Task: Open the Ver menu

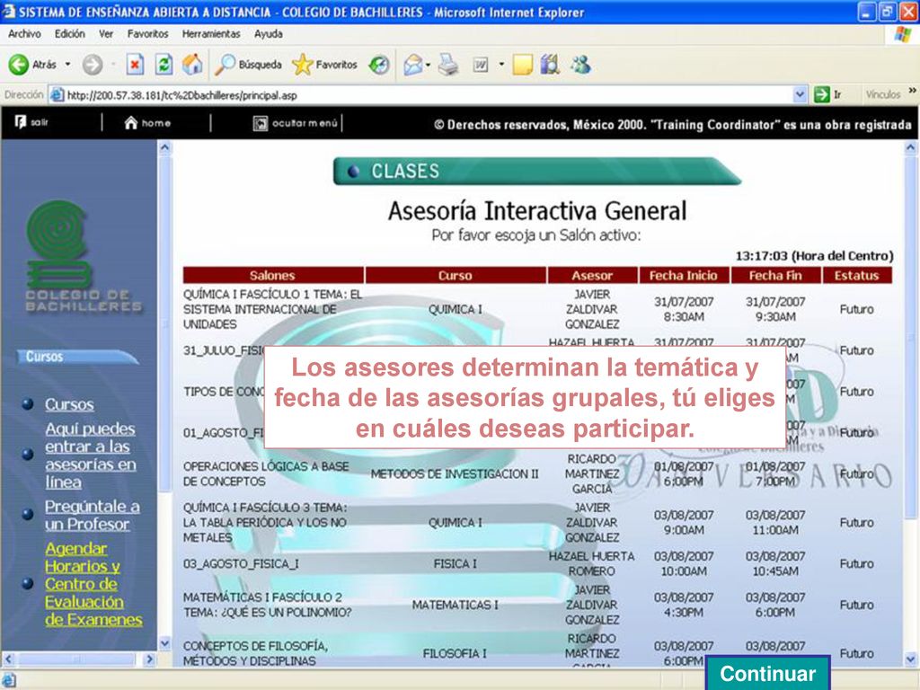Action: tap(106, 34)
